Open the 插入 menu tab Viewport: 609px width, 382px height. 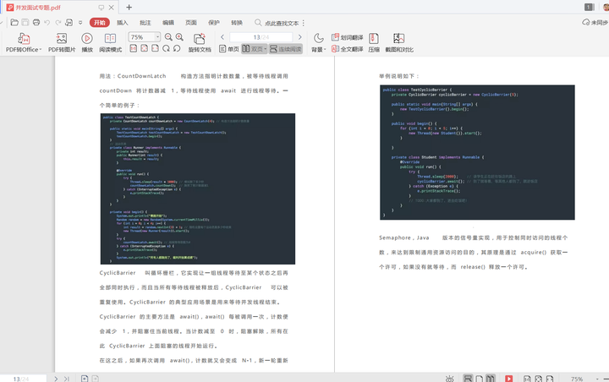point(123,23)
